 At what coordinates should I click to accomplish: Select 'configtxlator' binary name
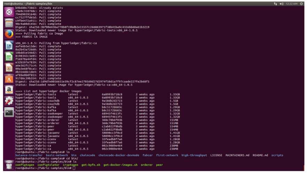(48, 165)
